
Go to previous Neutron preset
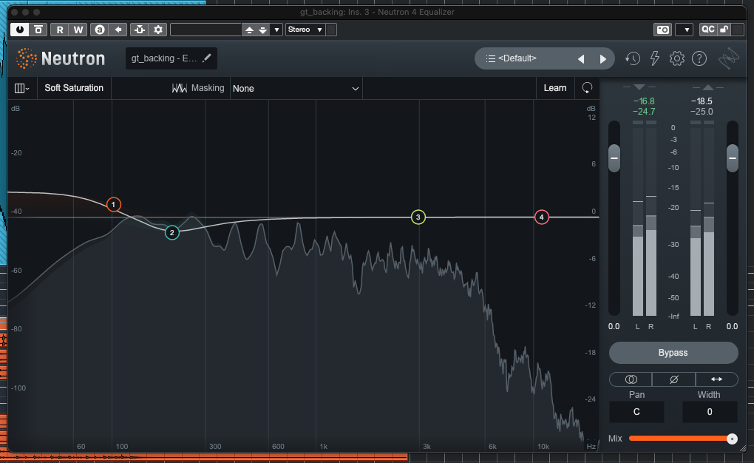[x=581, y=58]
